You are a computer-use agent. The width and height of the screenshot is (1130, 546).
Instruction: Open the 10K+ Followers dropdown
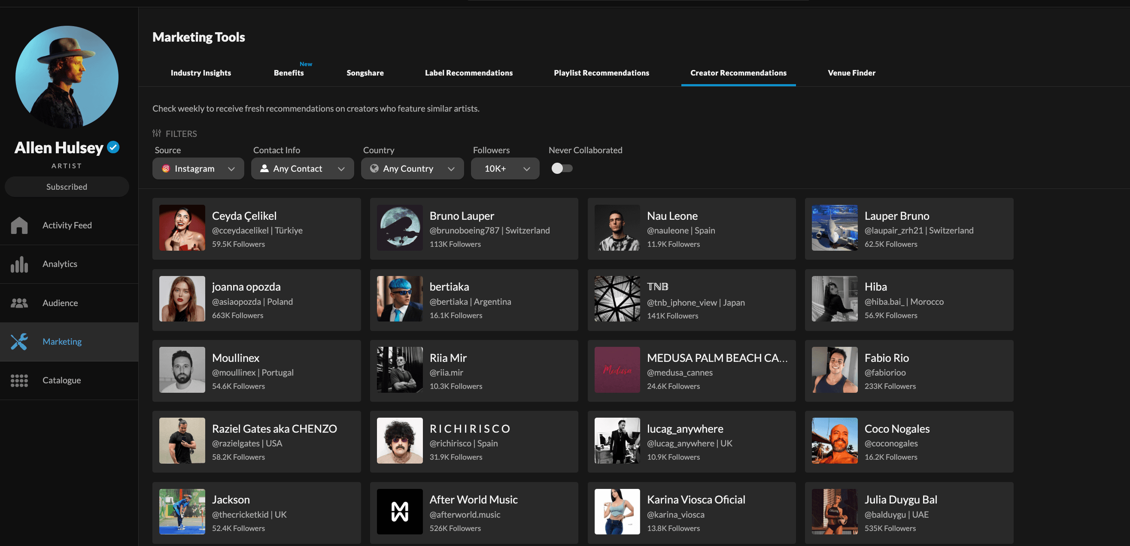505,168
